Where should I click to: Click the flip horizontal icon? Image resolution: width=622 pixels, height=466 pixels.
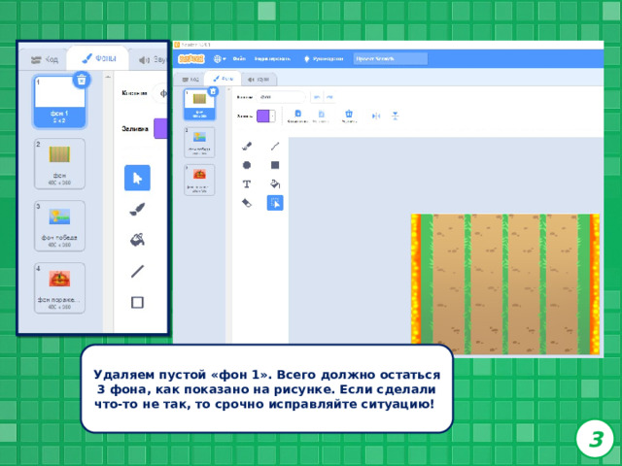376,116
